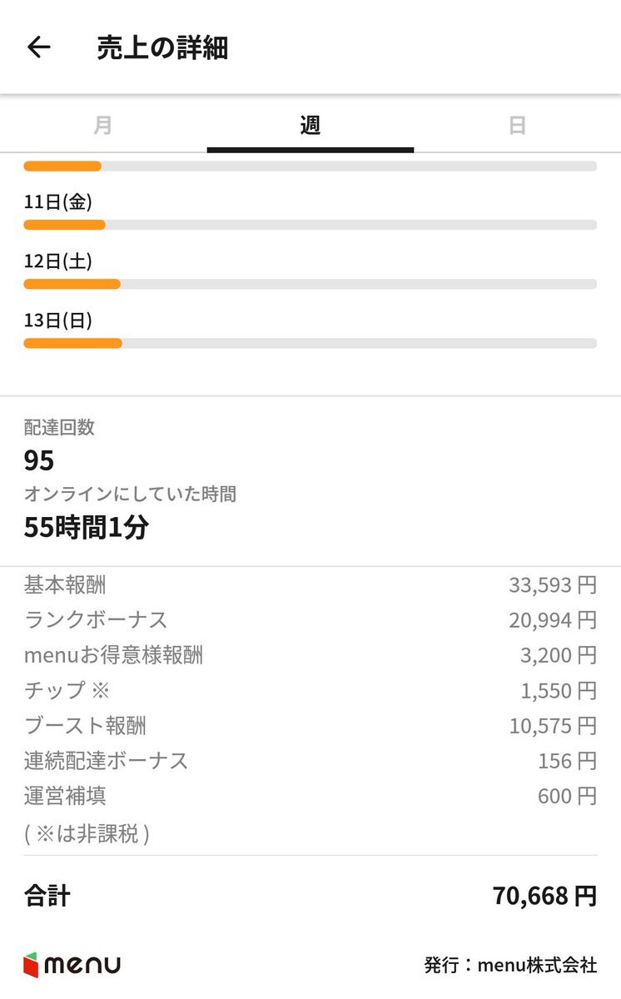The width and height of the screenshot is (621, 999).
Task: Tap the ブースト報酬 row
Action: coord(310,726)
